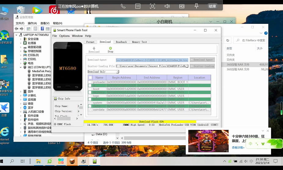Collapse the 端口 (COM 和 LPT) node
Image resolution: width=283 pixels, height=170 pixels.
coord(20,67)
